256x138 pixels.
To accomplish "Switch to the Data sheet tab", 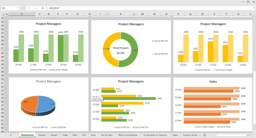I will click(x=65, y=135).
